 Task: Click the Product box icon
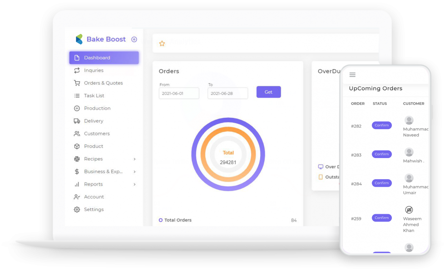point(77,146)
